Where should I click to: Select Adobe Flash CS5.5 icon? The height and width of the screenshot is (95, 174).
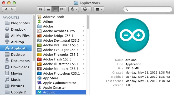point(39,59)
